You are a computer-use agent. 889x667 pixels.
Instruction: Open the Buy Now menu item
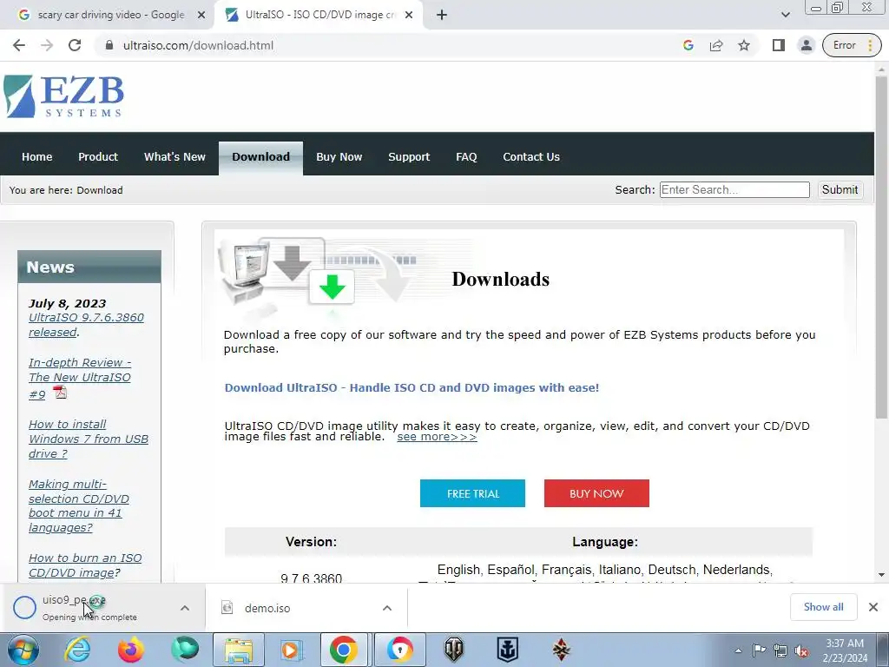[x=339, y=157]
